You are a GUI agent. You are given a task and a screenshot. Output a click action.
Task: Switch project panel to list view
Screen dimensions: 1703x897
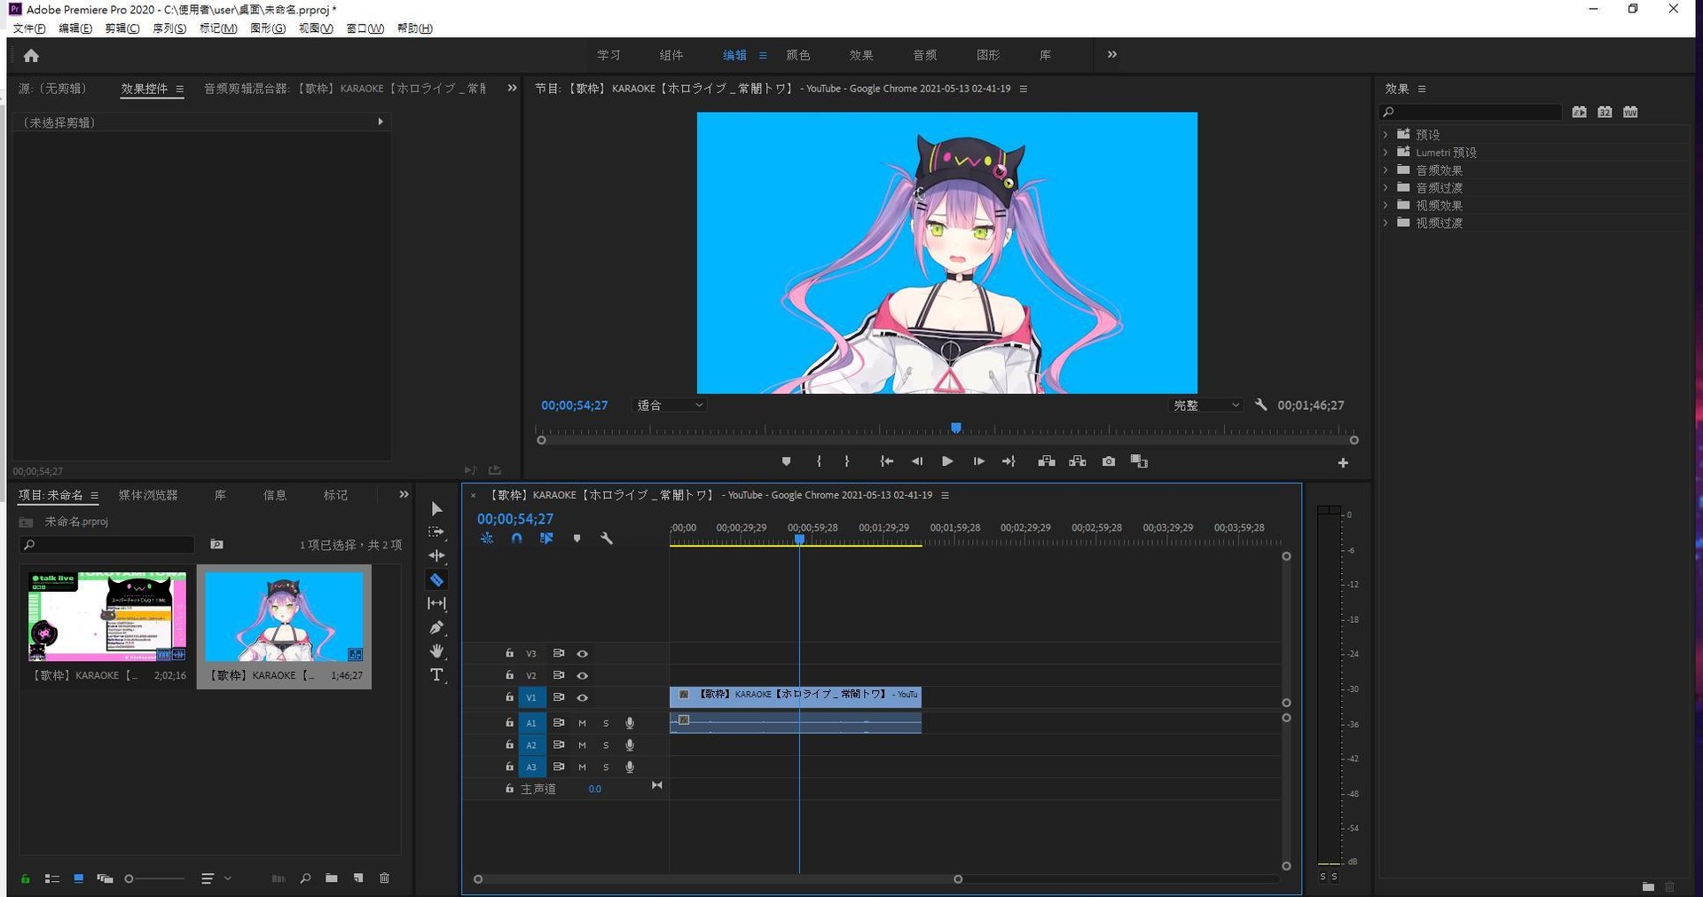tap(52, 878)
